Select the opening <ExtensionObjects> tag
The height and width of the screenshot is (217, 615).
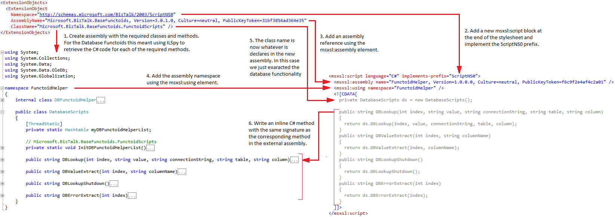pos(24,3)
